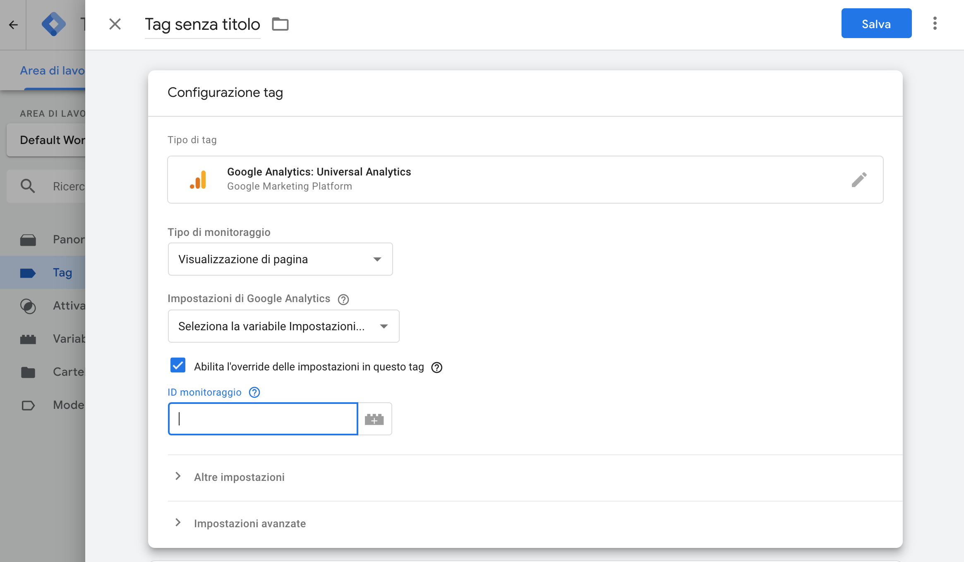The width and height of the screenshot is (964, 562).
Task: Click the Salva button
Action: (876, 24)
